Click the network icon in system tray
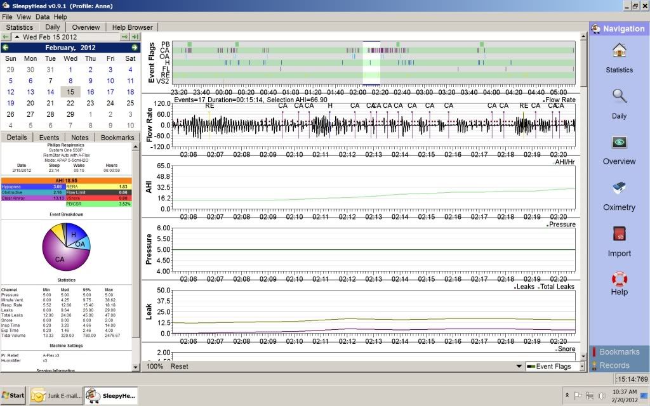 (590, 396)
